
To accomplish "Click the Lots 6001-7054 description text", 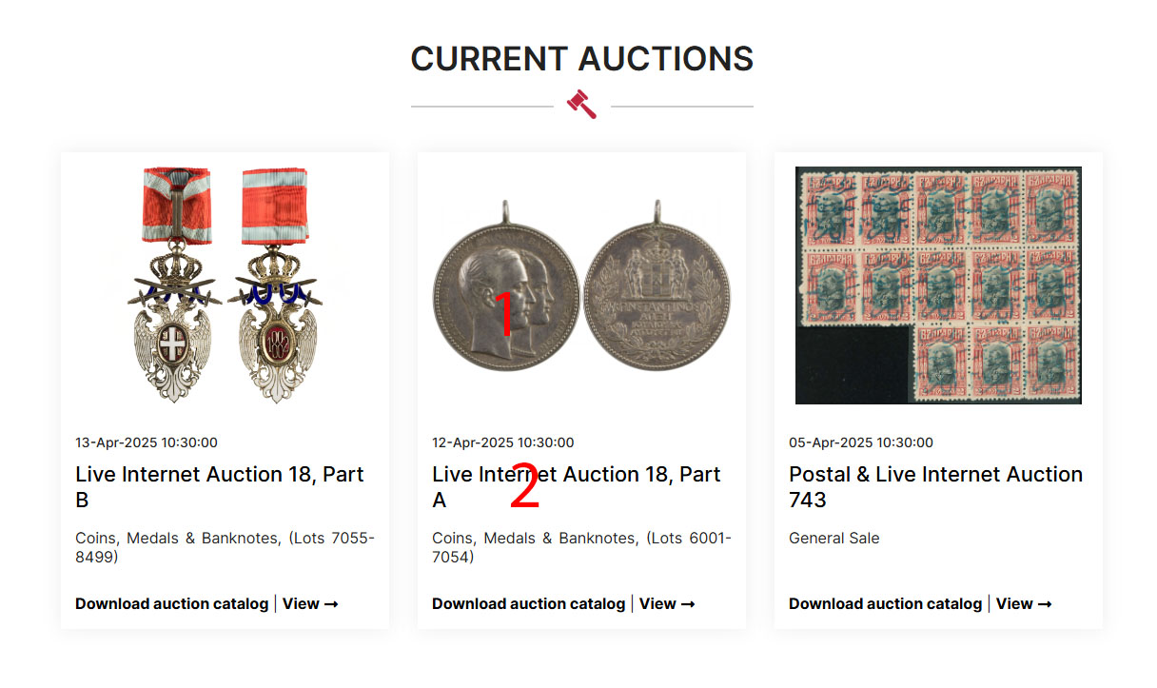I will [x=581, y=547].
